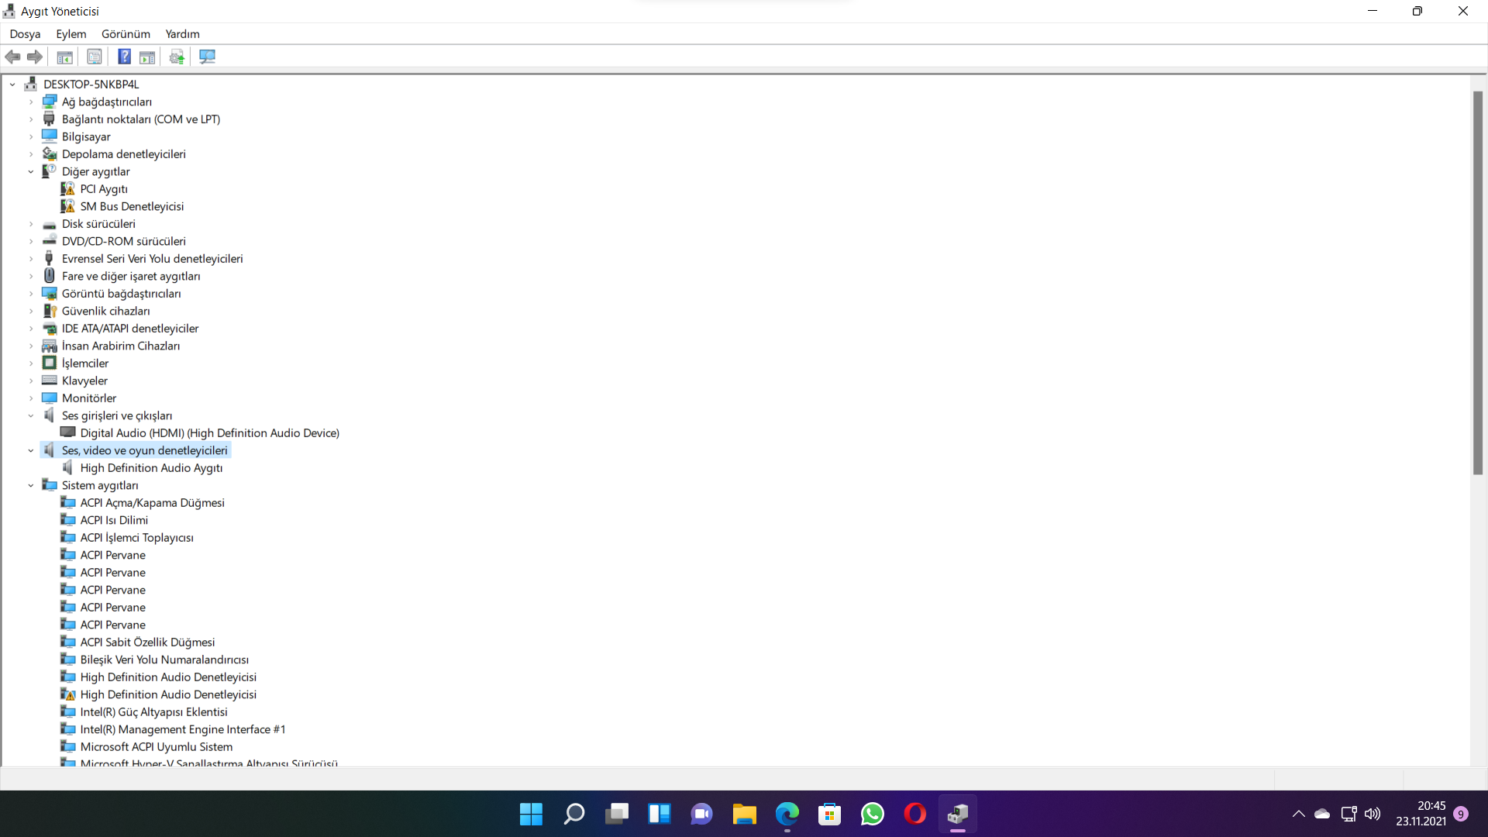Select High Definition Audio Aygıtı device
1488x837 pixels.
[x=151, y=468]
